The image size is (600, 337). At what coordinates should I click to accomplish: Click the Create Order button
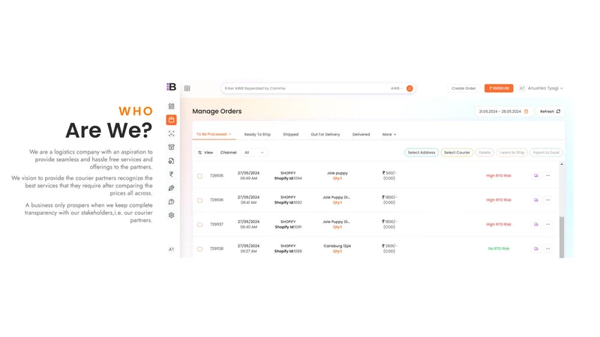pos(463,88)
